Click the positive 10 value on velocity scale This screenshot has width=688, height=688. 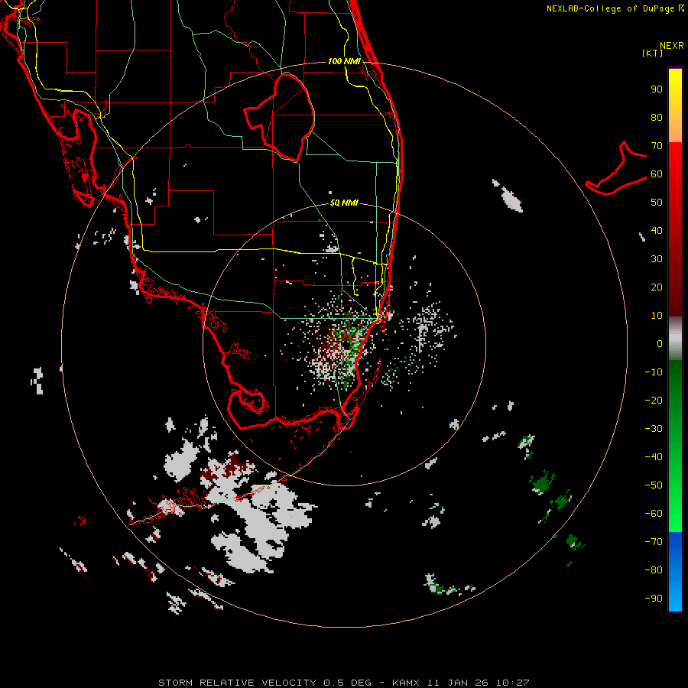pyautogui.click(x=657, y=316)
